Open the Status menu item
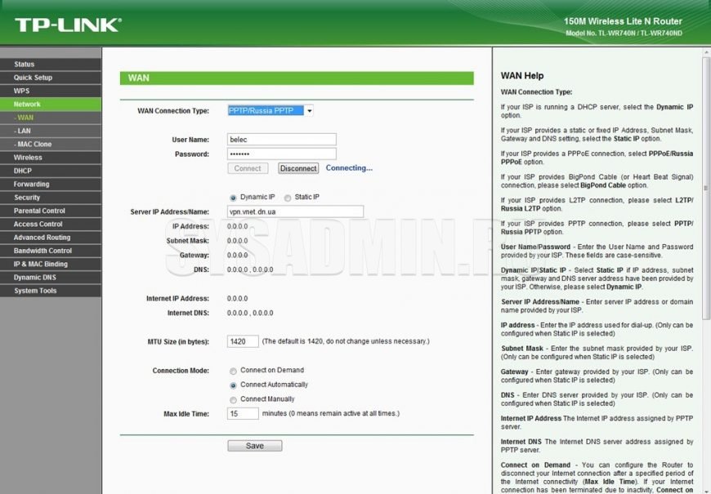The width and height of the screenshot is (711, 494). [x=25, y=65]
